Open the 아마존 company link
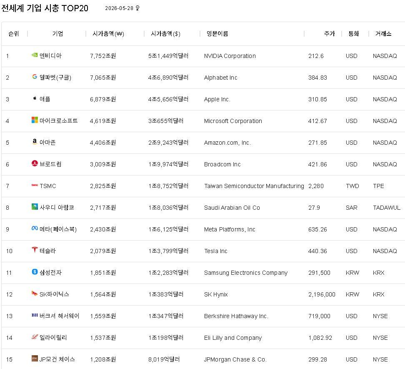405x369 pixels. click(47, 142)
